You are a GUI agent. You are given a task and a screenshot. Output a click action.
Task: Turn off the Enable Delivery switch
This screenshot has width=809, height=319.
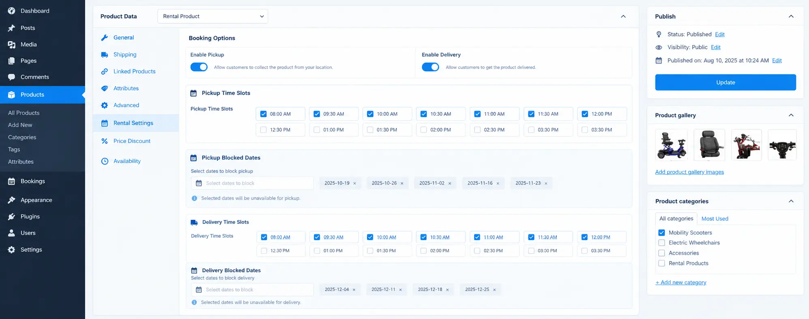(x=430, y=67)
